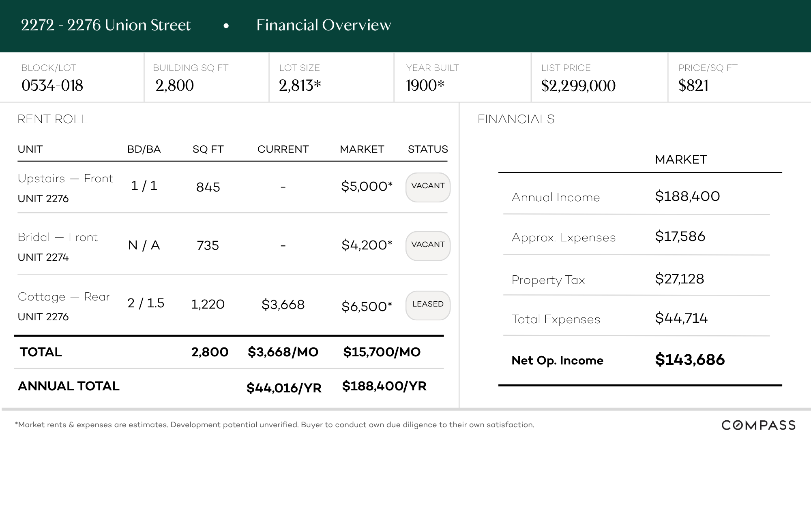Screen dimensions: 811x524
Task: Click the LEASED badge for Cottage Rear unit
Action: click(x=428, y=305)
